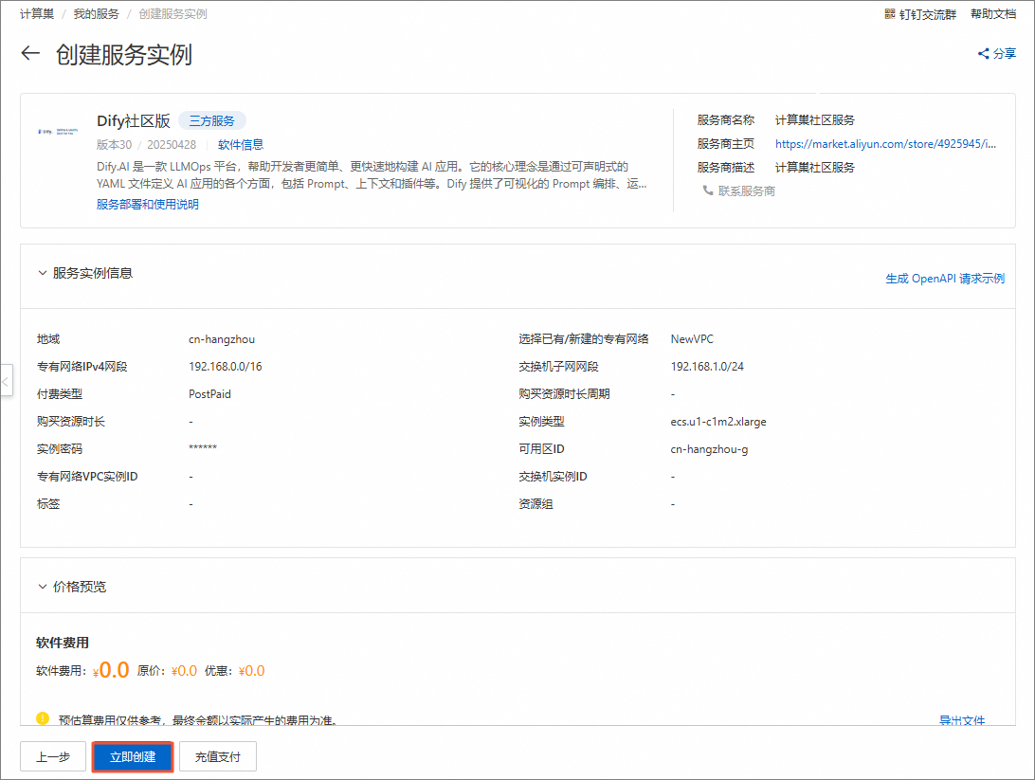Click the cn-hangzhou-g zone ID value

[x=709, y=448]
